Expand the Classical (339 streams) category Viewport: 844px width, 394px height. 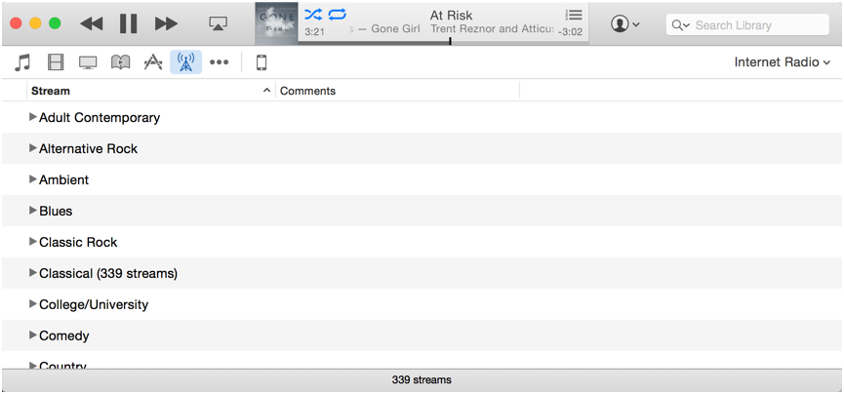point(33,273)
